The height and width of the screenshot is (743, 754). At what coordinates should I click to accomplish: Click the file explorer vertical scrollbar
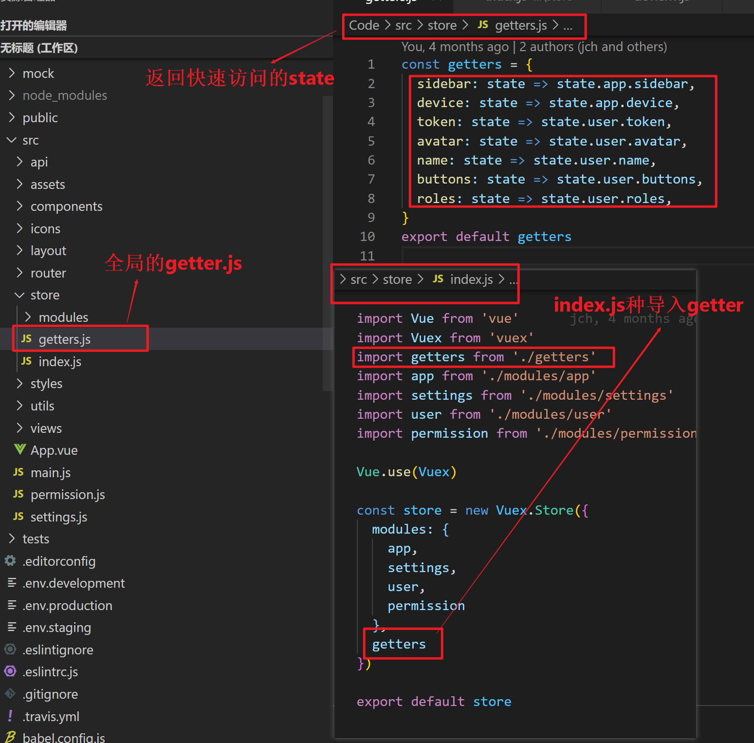click(328, 243)
